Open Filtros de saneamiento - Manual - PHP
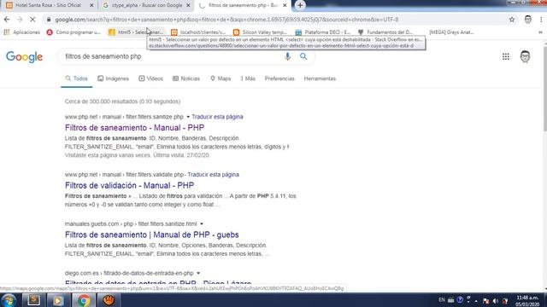The width and height of the screenshot is (547, 307). pos(134,128)
